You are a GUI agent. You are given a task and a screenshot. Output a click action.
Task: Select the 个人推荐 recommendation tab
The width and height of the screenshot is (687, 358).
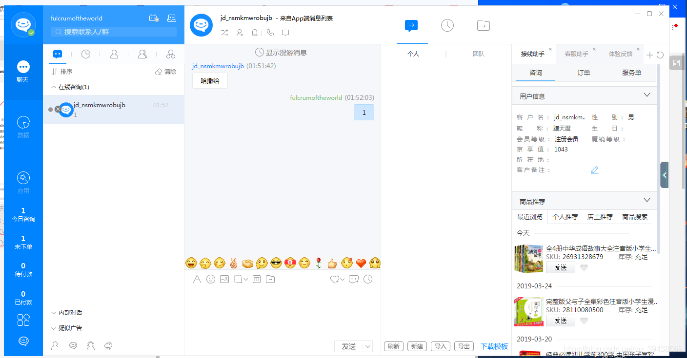565,217
